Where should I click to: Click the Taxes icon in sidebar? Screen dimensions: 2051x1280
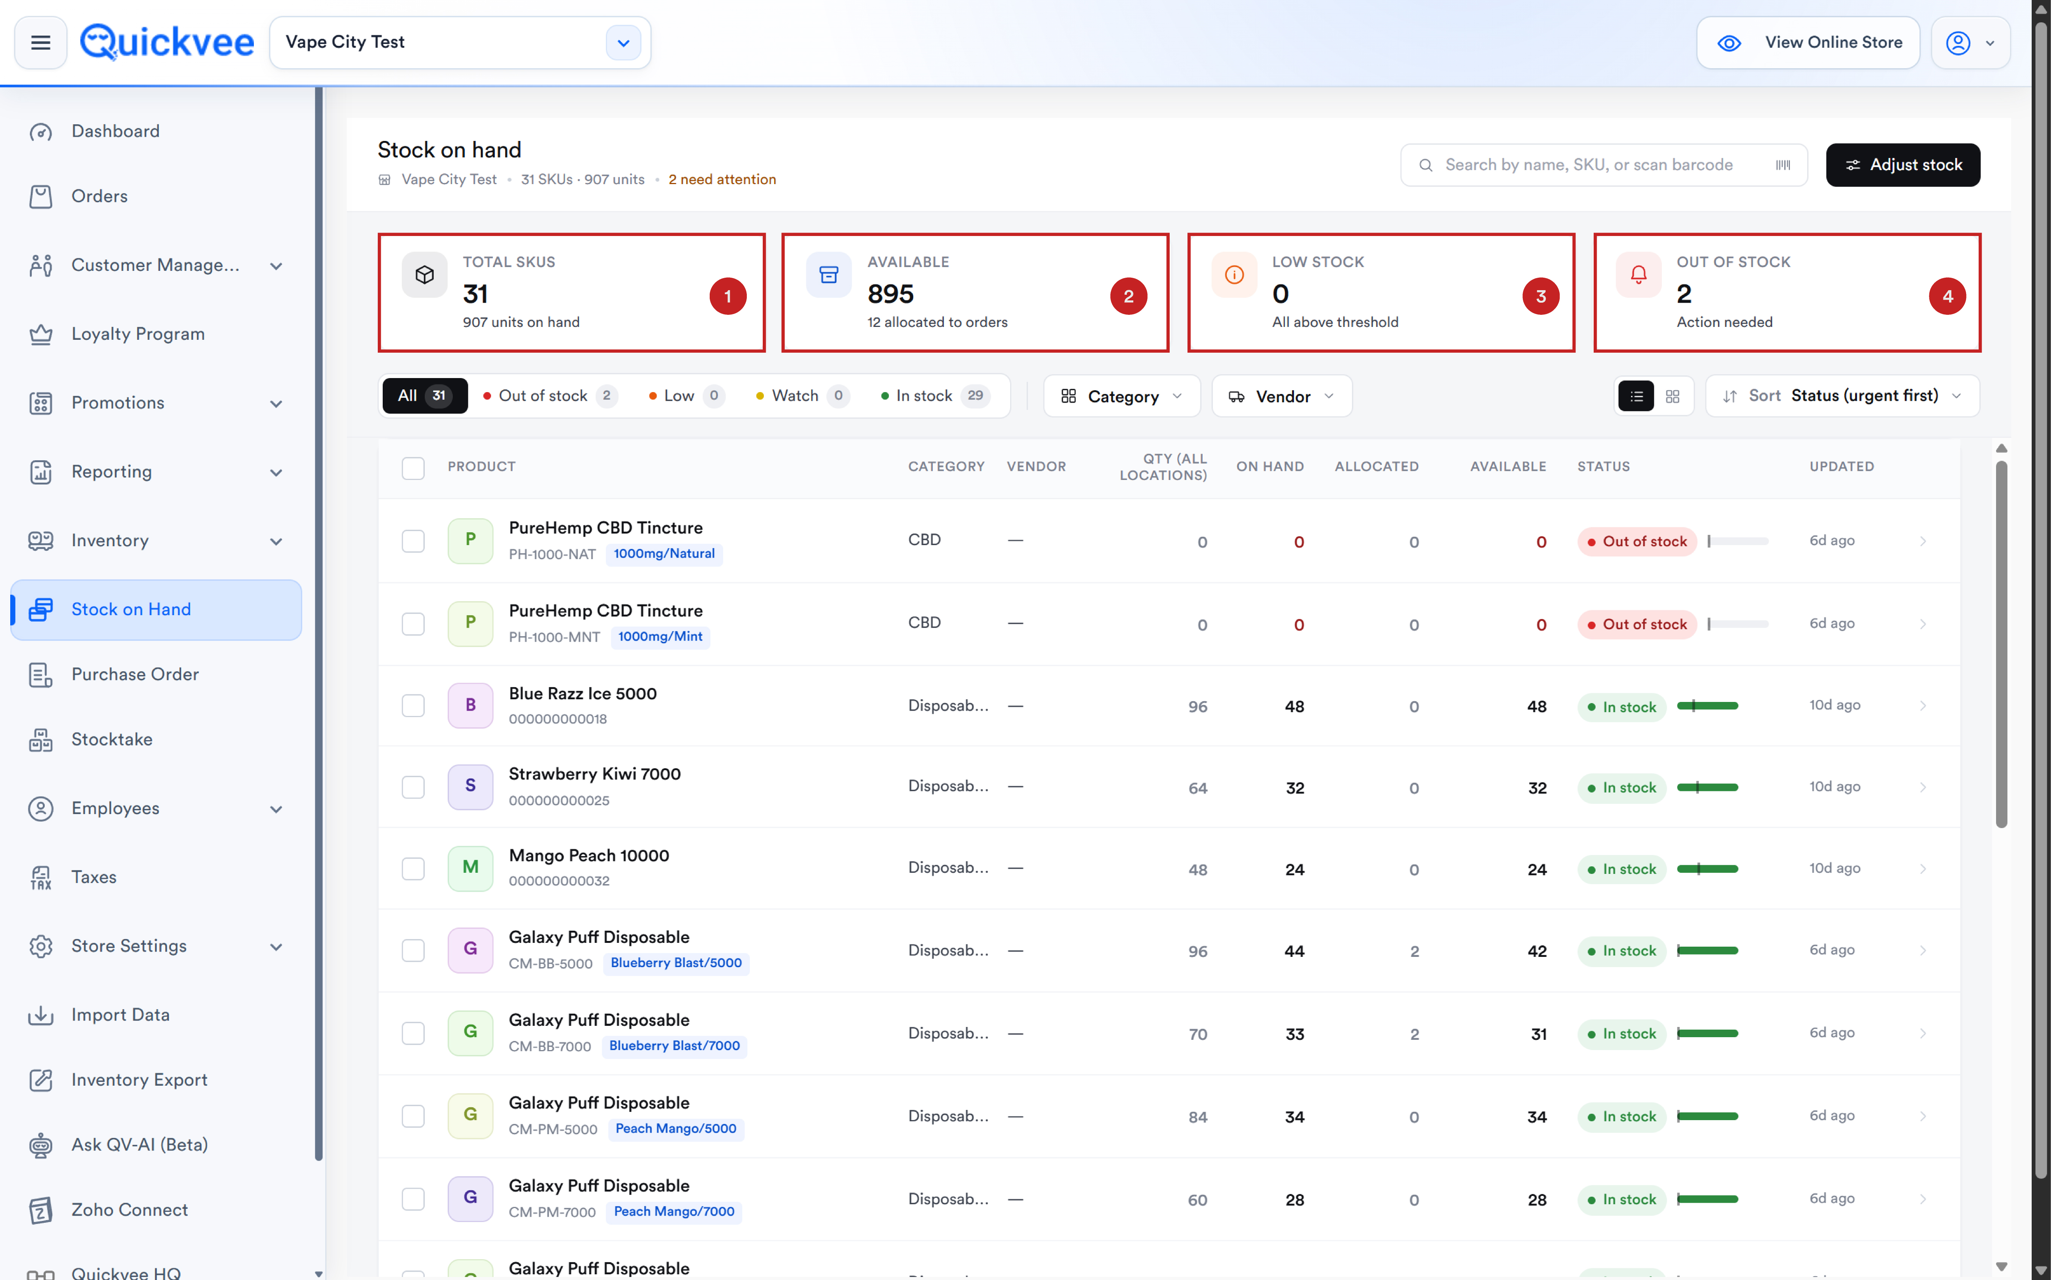pos(41,878)
